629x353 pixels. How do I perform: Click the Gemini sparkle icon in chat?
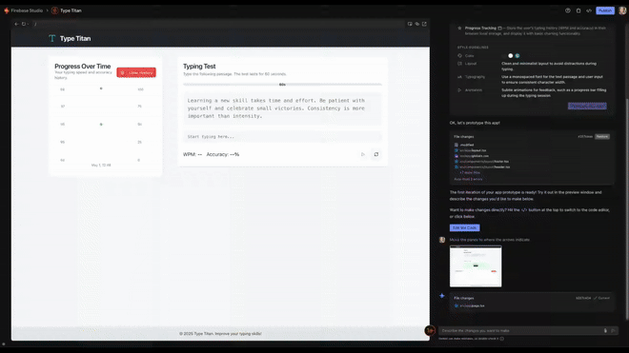[442, 296]
